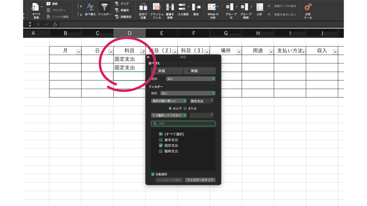Open the empty second value combo box
This screenshot has width=367, height=206.
pyautogui.click(x=202, y=115)
